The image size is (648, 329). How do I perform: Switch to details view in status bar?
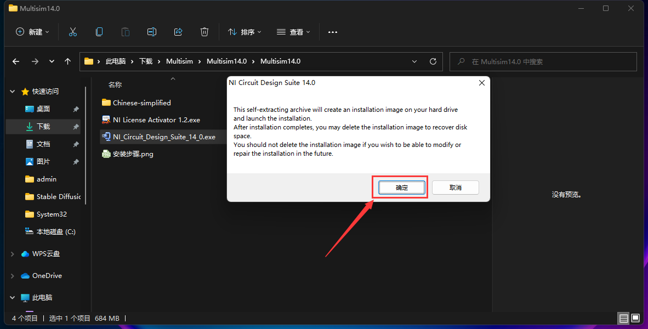coord(624,318)
